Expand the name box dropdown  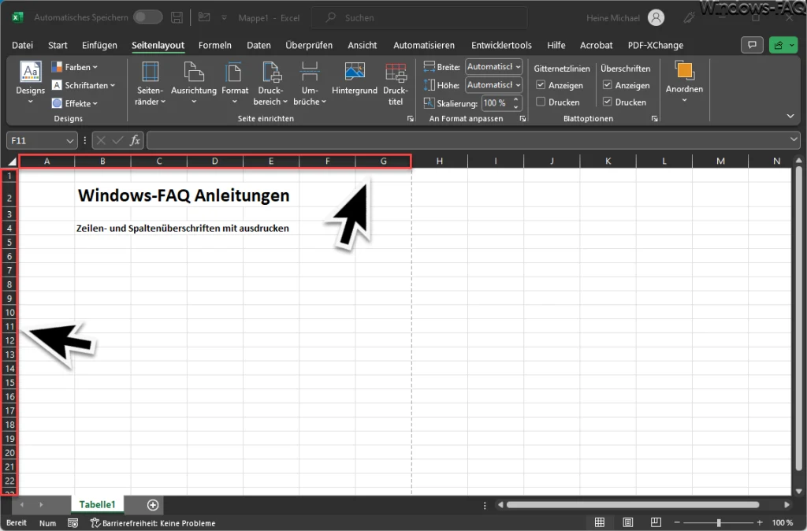pyautogui.click(x=69, y=140)
